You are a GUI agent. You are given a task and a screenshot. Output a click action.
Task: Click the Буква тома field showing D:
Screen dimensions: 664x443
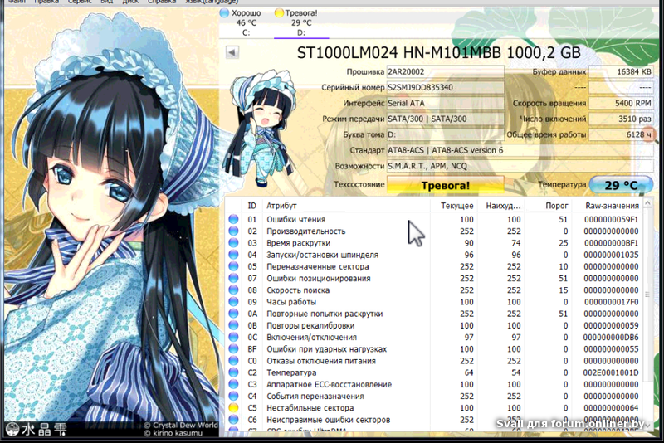coord(446,134)
